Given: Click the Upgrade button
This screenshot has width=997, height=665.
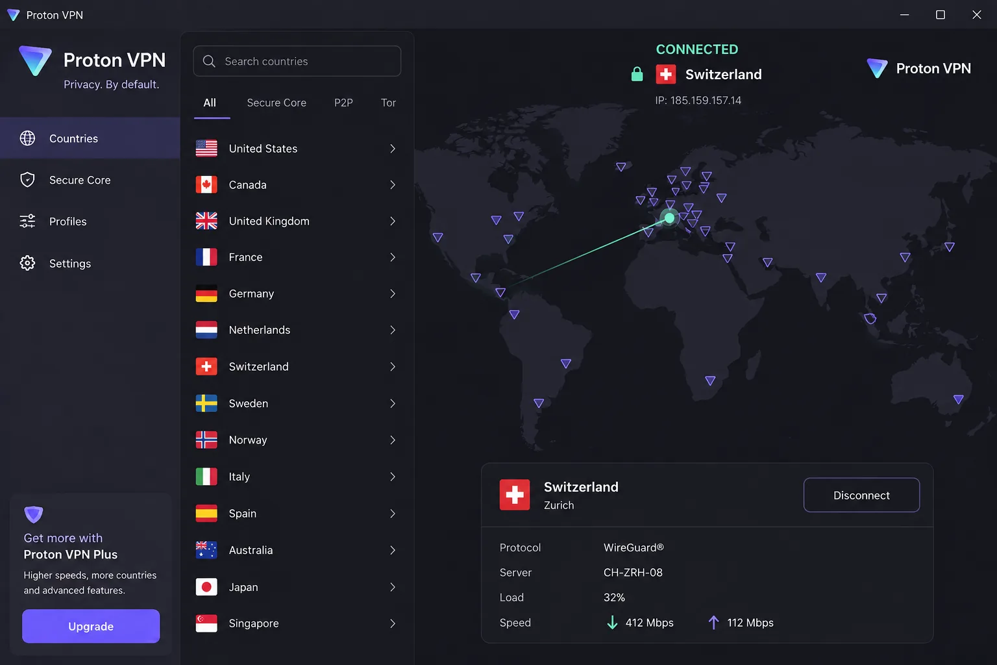Looking at the screenshot, I should [91, 626].
